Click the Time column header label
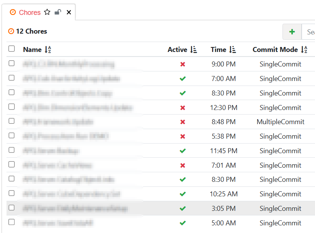Screen dimensions: 315x233 pos(219,50)
